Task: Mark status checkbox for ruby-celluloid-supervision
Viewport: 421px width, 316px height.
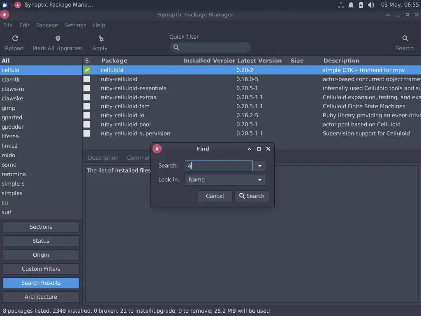Action: click(87, 133)
